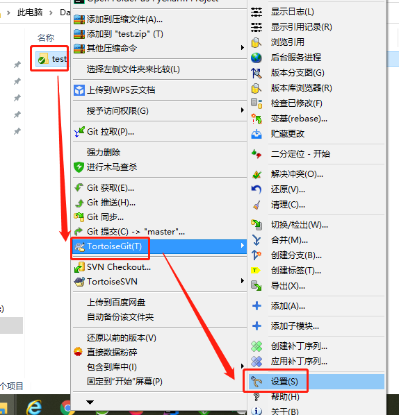Image resolution: width=399 pixels, height=415 pixels.
Task: Expand the 其他压缩命令 submenu arrow
Action: coord(242,48)
